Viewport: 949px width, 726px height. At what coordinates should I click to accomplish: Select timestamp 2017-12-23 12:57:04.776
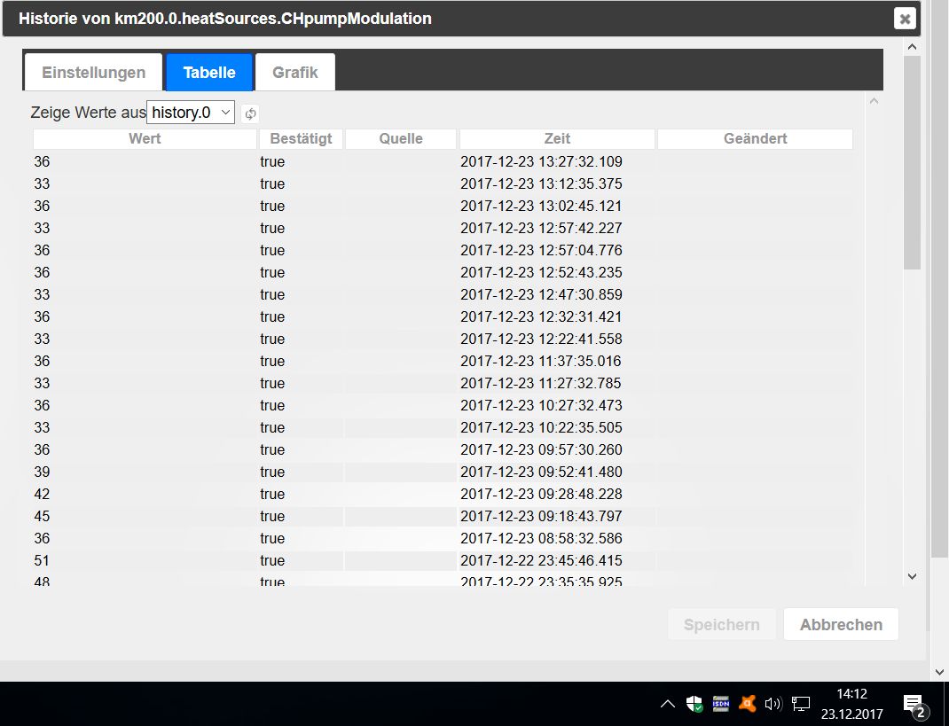pyautogui.click(x=541, y=251)
